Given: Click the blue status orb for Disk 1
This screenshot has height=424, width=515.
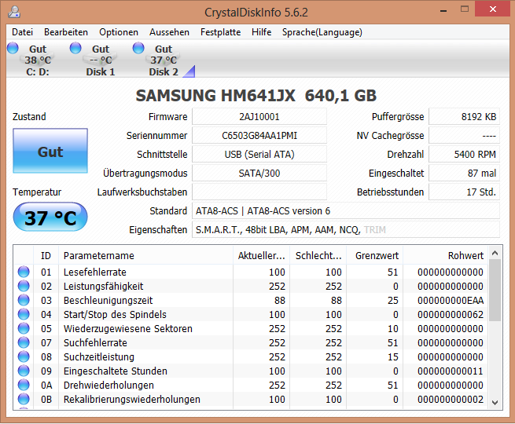Looking at the screenshot, I should tap(75, 48).
